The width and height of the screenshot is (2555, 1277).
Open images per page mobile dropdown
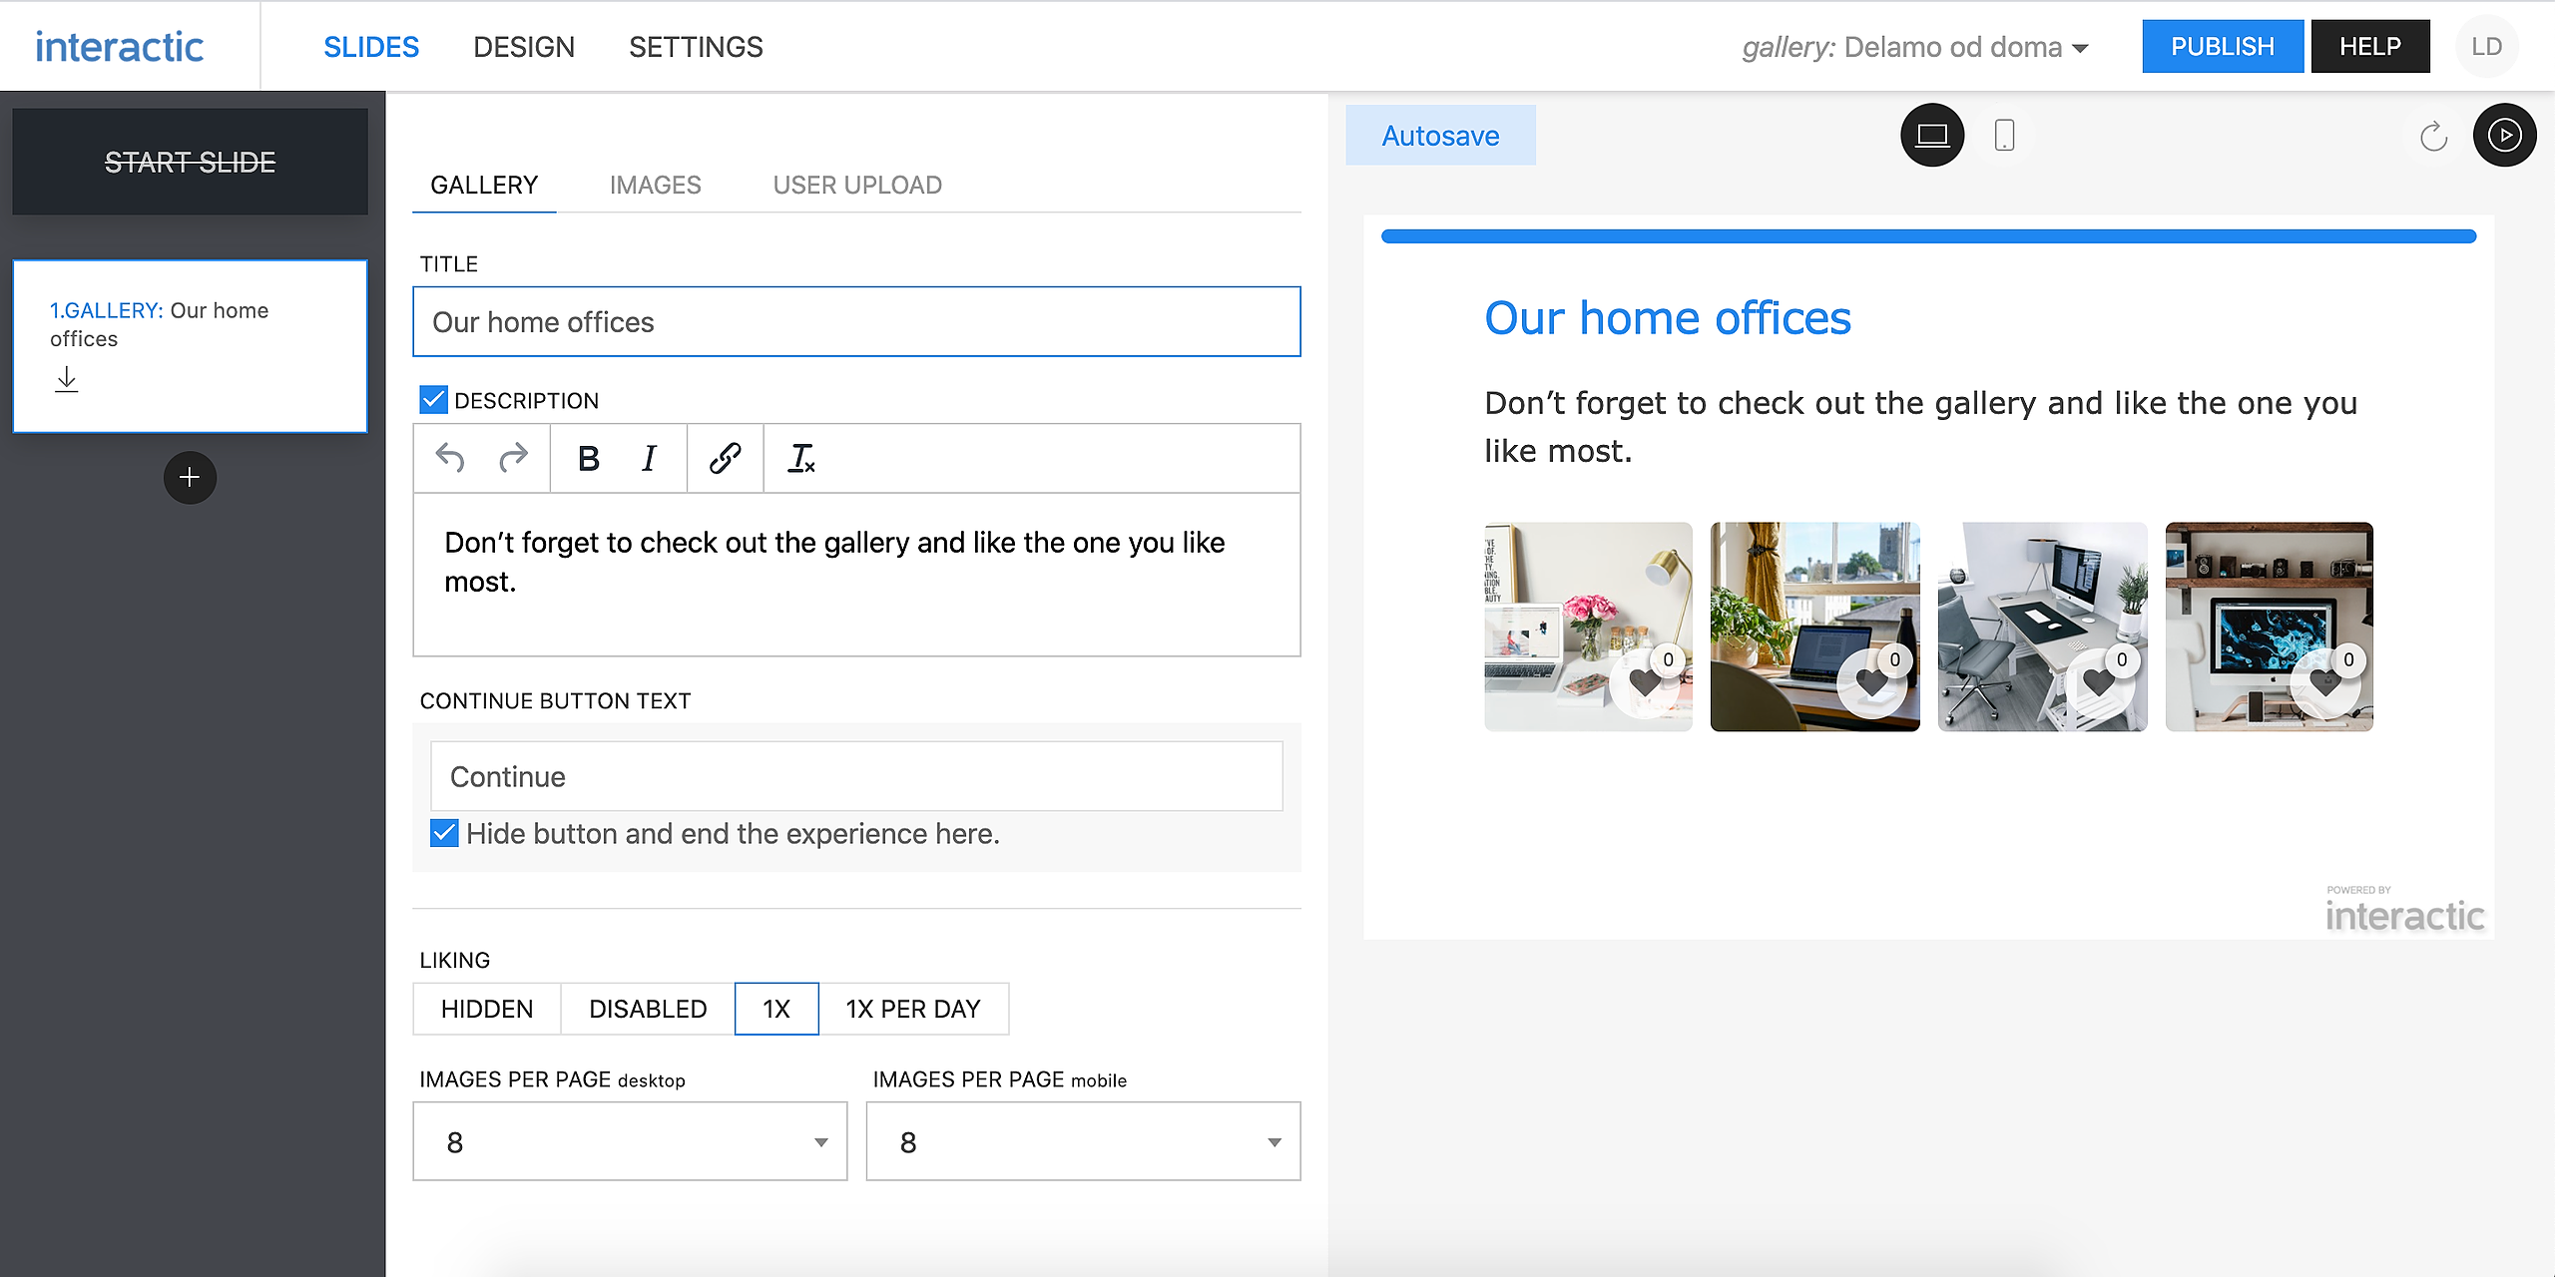[x=1083, y=1141]
